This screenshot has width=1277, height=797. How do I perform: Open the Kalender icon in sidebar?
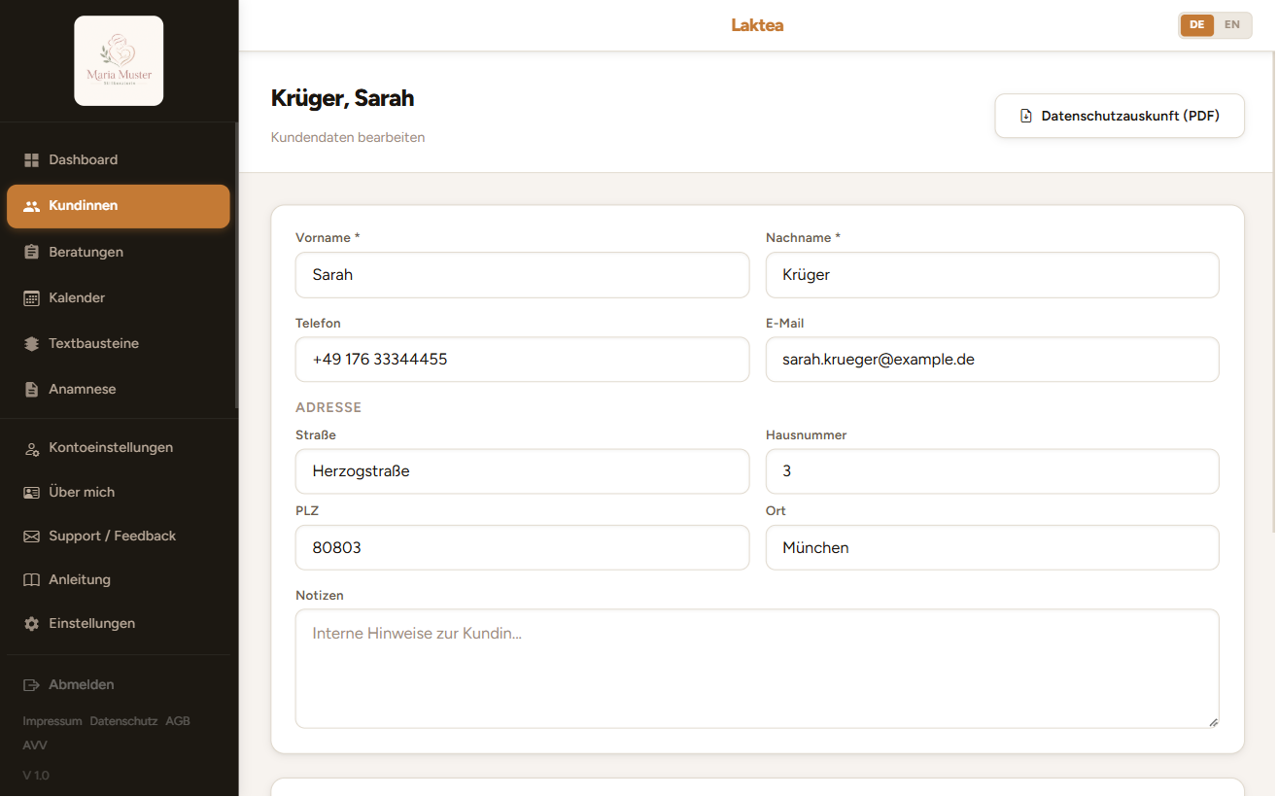(x=31, y=298)
